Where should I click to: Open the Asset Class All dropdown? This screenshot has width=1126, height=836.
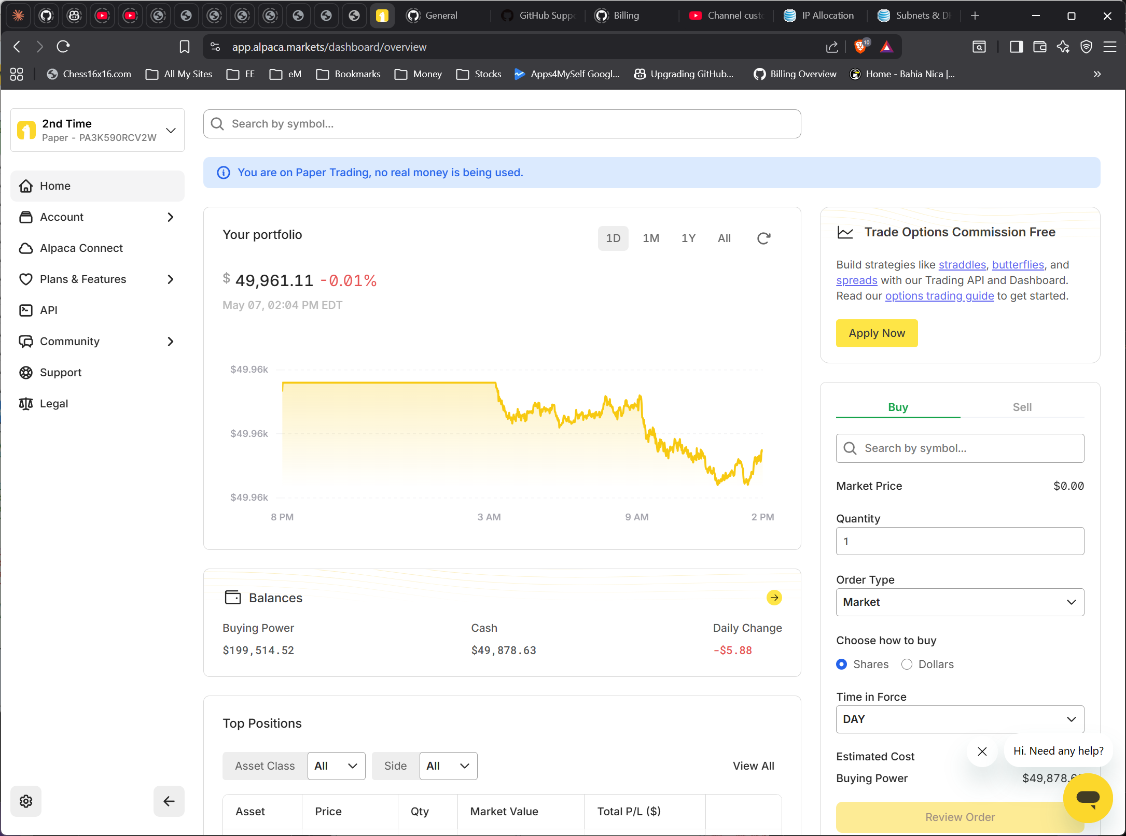pyautogui.click(x=336, y=766)
